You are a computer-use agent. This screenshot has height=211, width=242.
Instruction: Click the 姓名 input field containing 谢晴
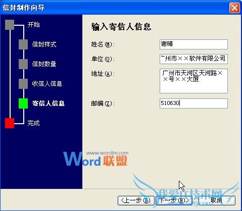pyautogui.click(x=193, y=44)
